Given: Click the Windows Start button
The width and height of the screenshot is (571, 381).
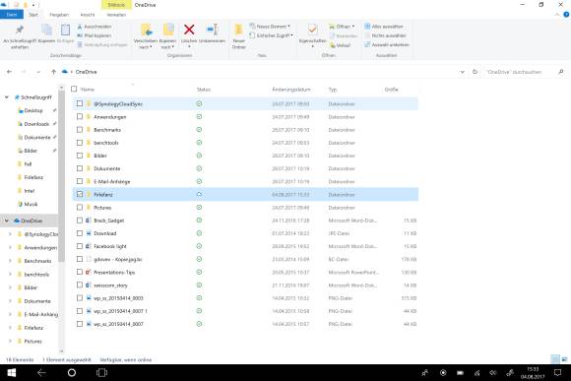Looking at the screenshot, I should pos(12,372).
